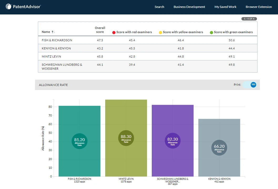The width and height of the screenshot is (278, 189).
Task: Click the green examiners dot icon
Action: [x=211, y=32]
